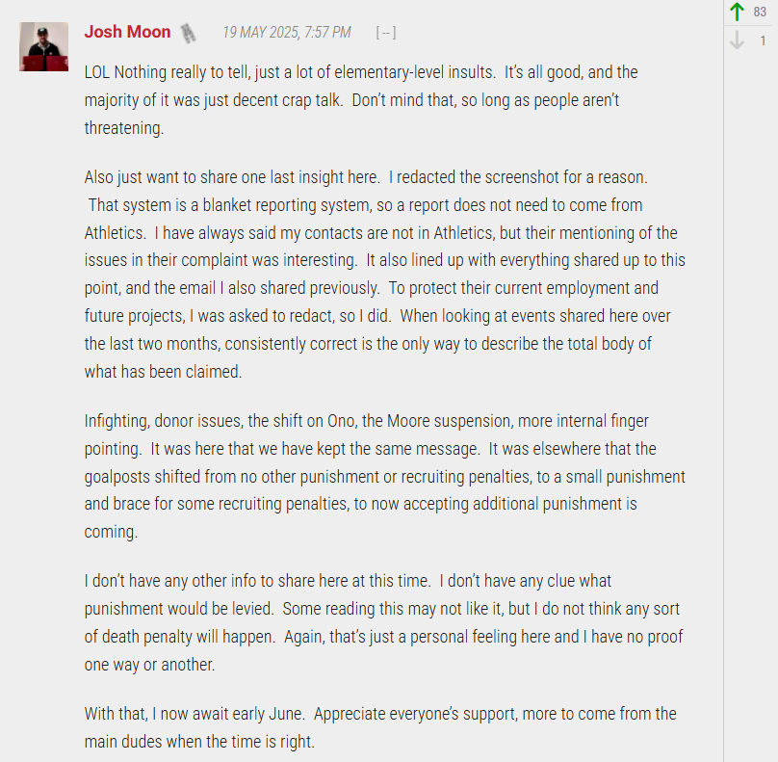Click the paragraph starting "I don't have any other info"

(383, 622)
